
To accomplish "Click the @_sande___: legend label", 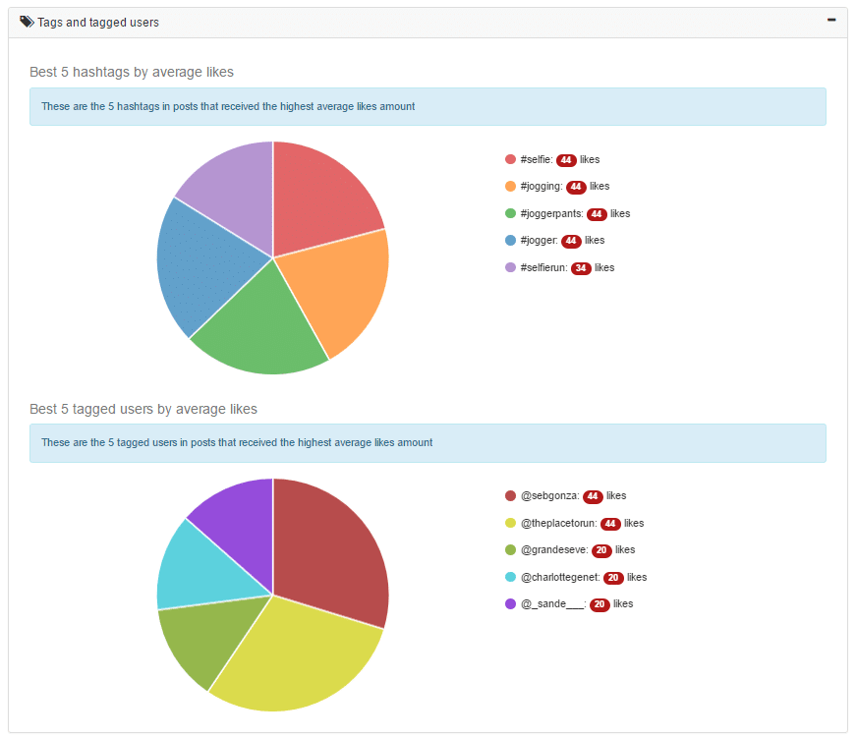I will click(x=553, y=603).
